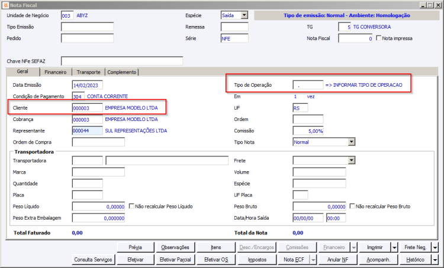
Task: Click the Impostos button
Action: [x=257, y=260]
